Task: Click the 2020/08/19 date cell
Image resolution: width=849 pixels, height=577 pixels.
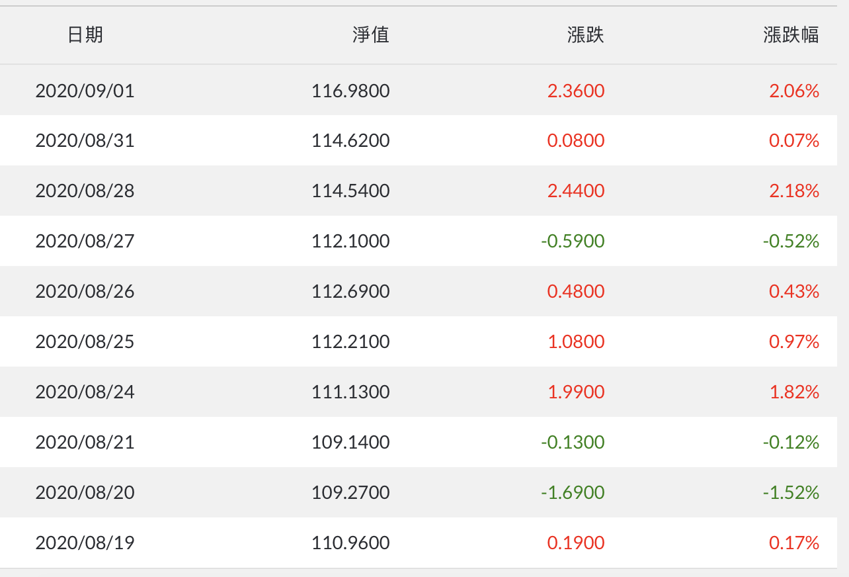Action: point(85,543)
